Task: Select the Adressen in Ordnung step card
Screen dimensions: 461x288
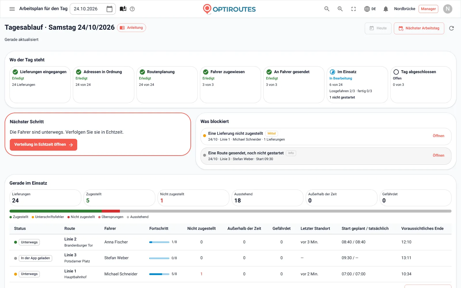Action: coord(103,85)
